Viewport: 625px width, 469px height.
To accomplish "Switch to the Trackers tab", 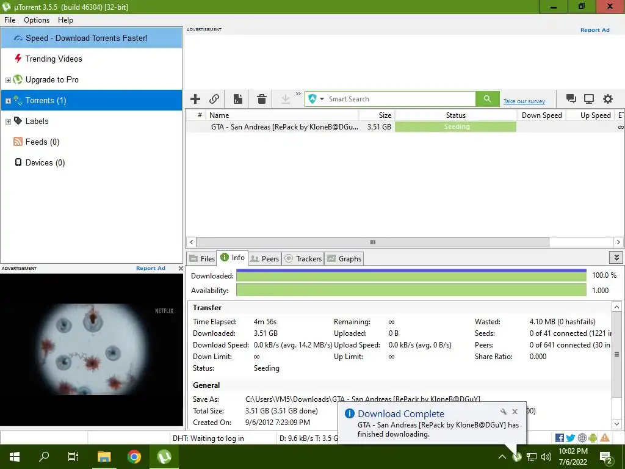I will click(x=303, y=259).
